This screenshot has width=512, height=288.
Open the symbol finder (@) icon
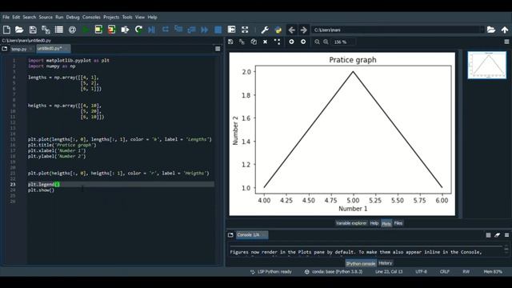pyautogui.click(x=72, y=30)
